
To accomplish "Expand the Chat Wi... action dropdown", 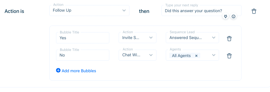I will (x=137, y=55).
